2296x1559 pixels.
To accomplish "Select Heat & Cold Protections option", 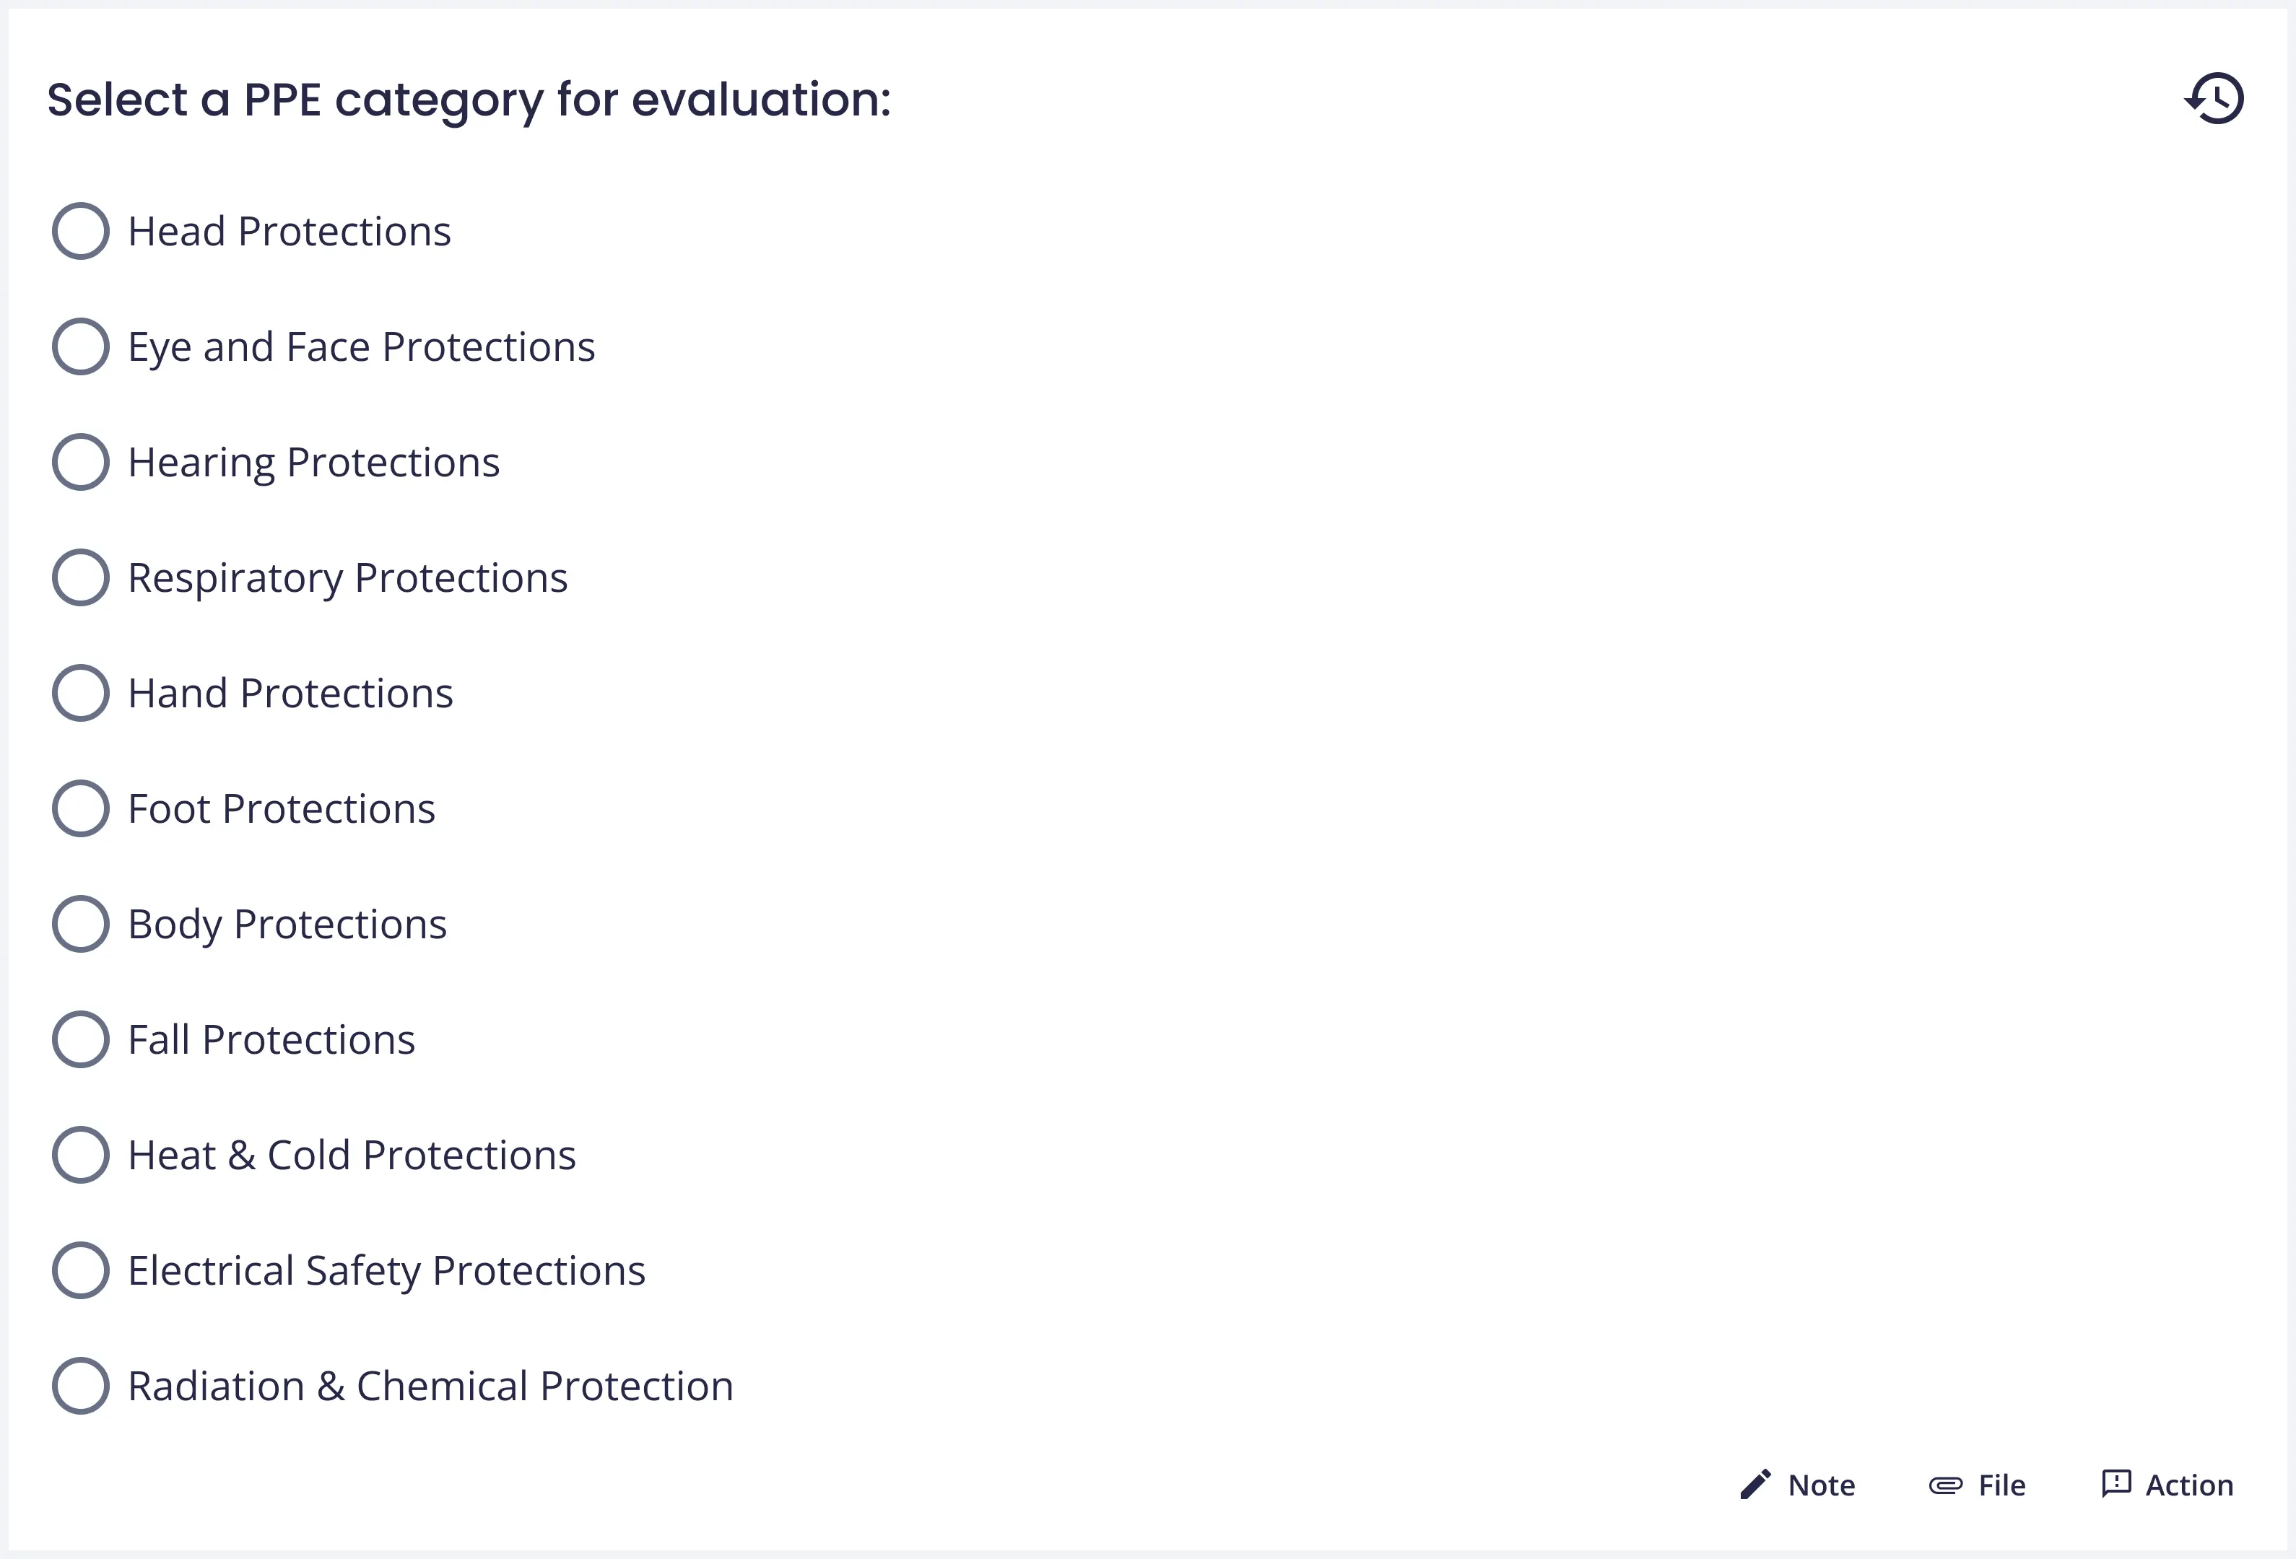I will tap(80, 1156).
